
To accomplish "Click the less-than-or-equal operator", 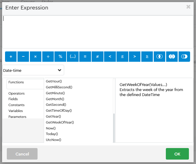I will (122, 56).
